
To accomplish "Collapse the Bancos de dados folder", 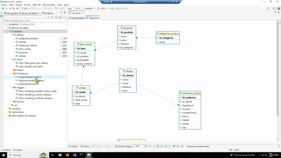I will pos(7,28).
